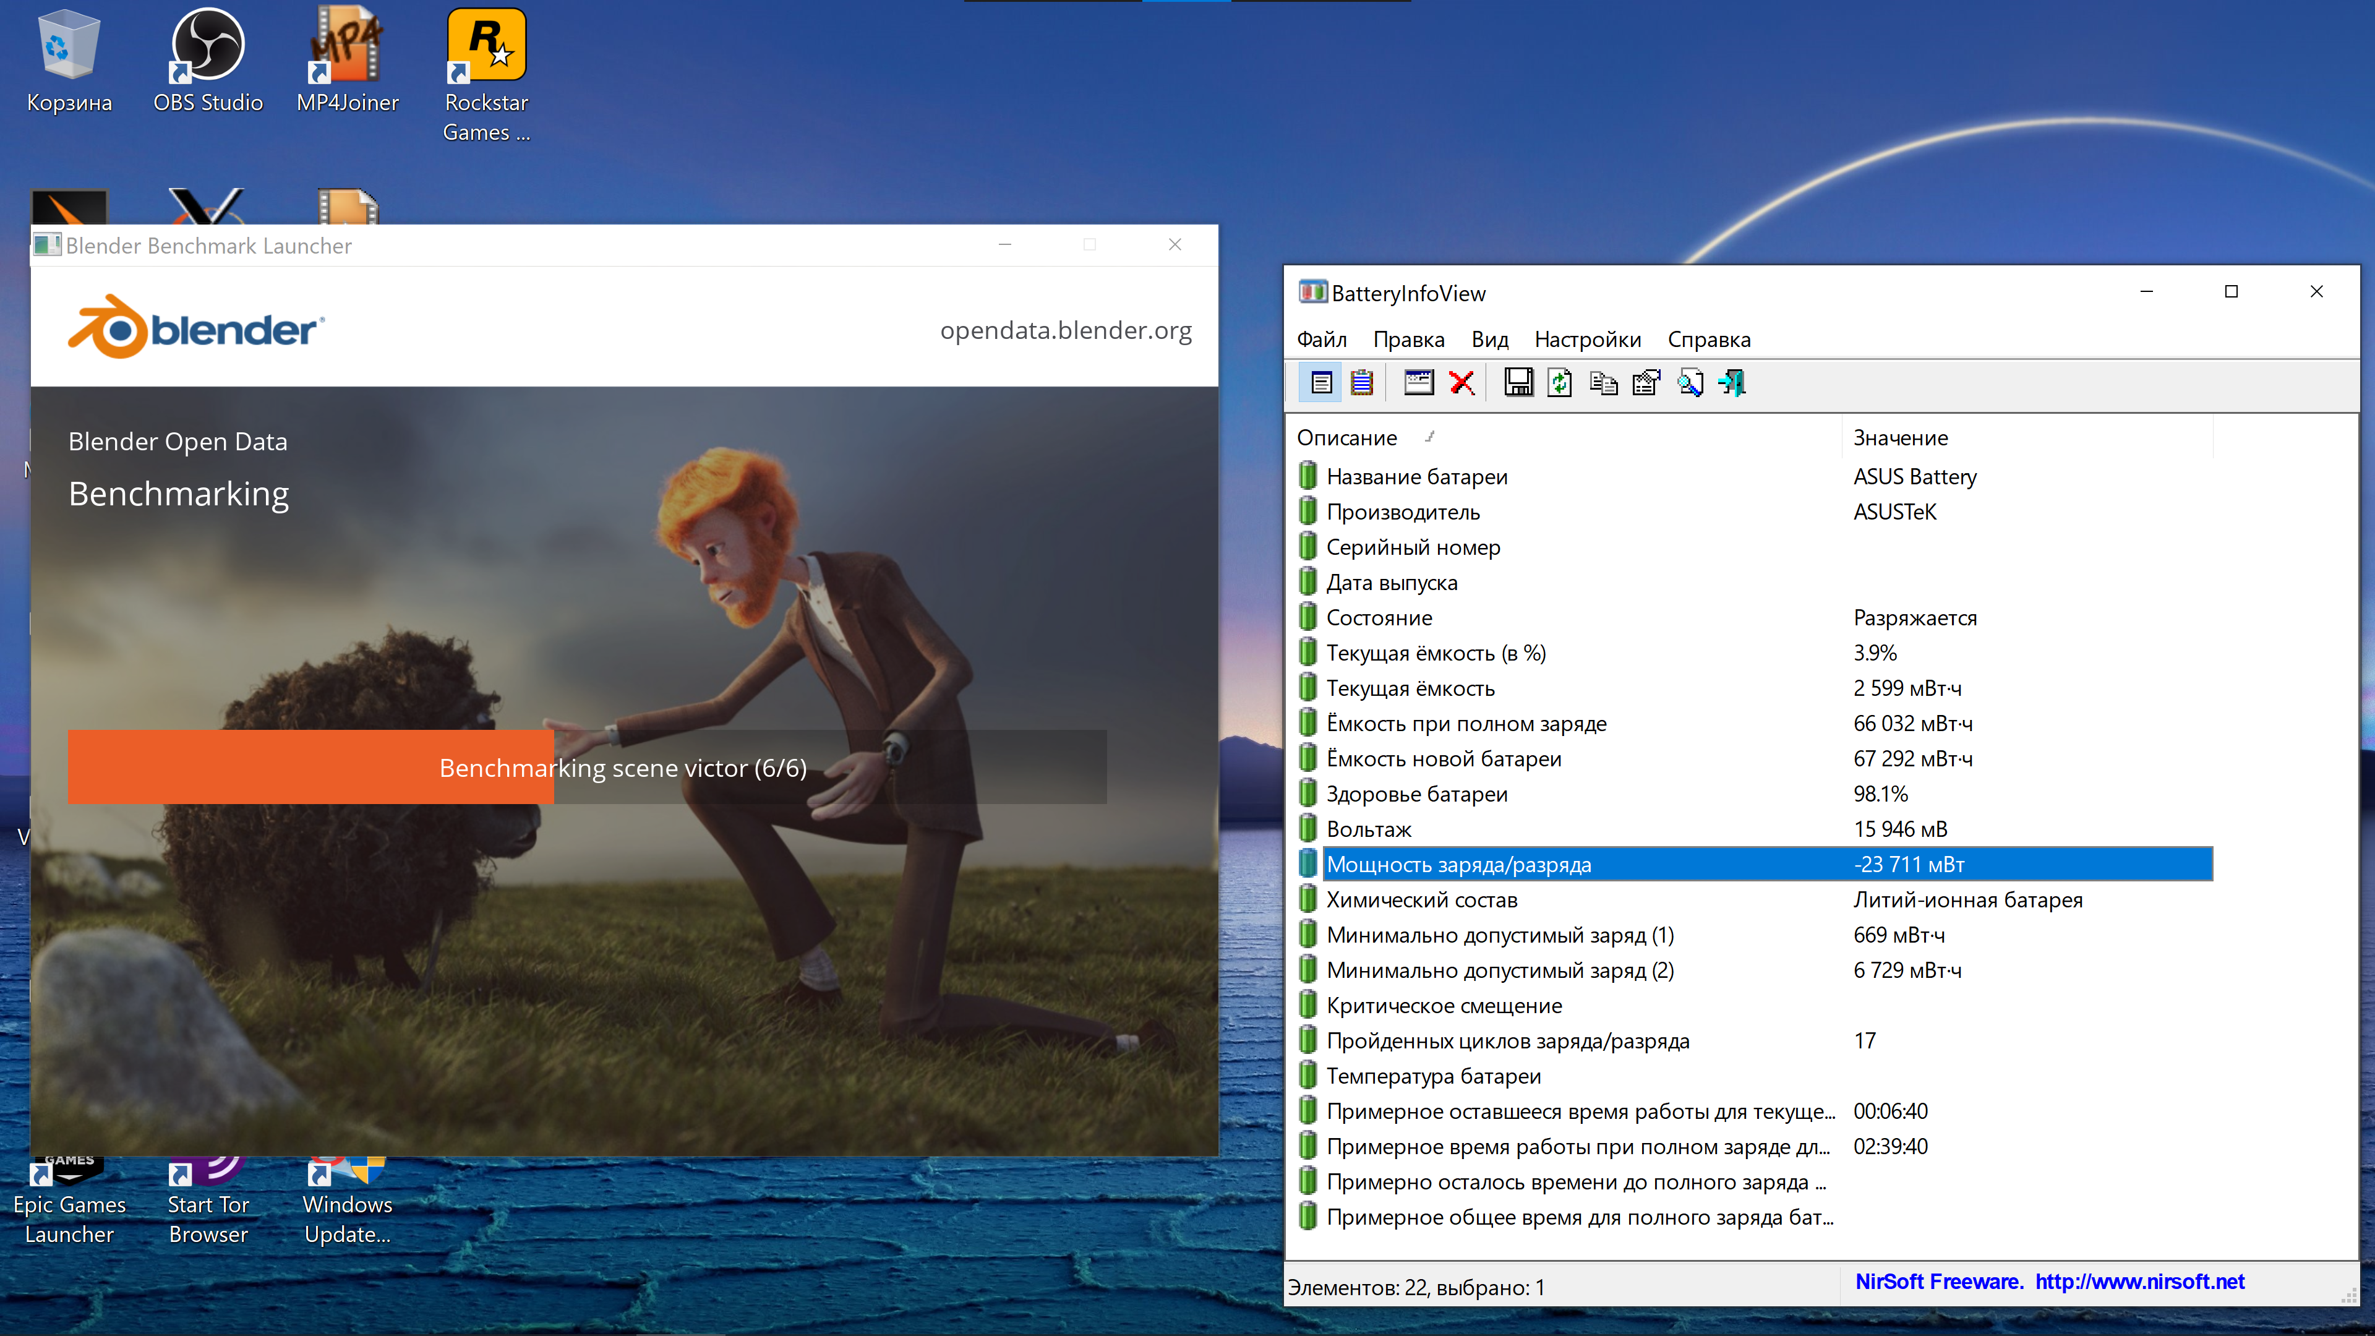The height and width of the screenshot is (1336, 2375).
Task: Click the Blender Benchmark Launcher title icon
Action: 47,246
